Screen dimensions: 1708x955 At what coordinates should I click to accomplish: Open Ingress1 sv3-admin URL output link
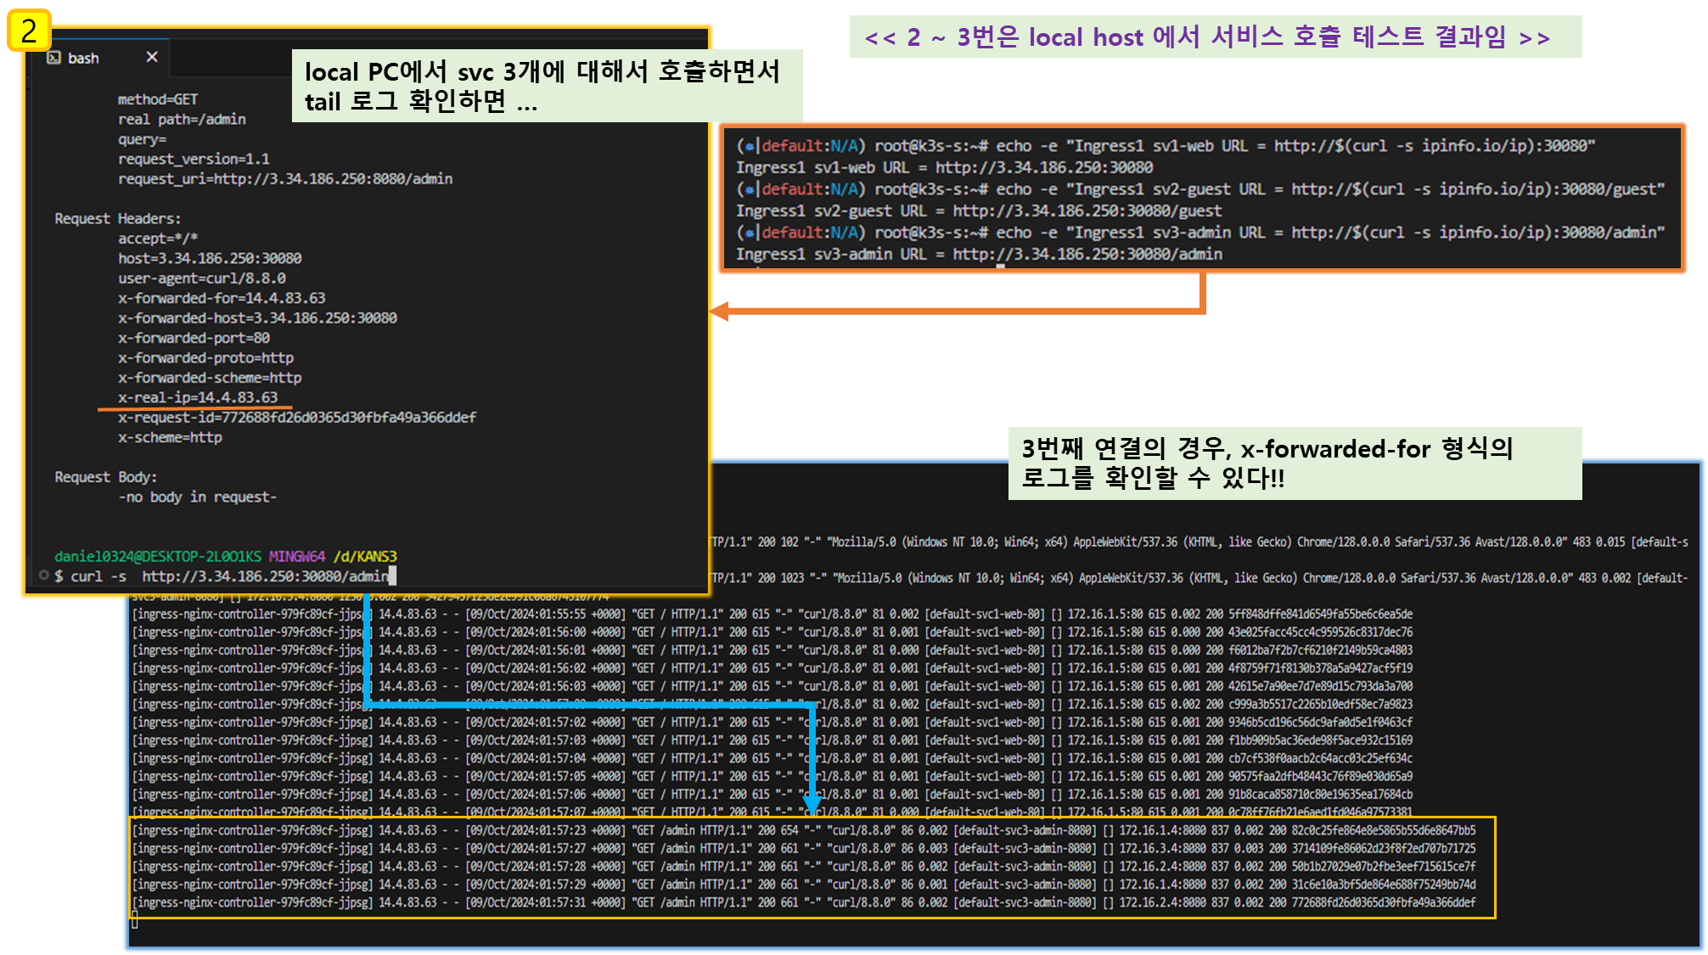(1087, 254)
